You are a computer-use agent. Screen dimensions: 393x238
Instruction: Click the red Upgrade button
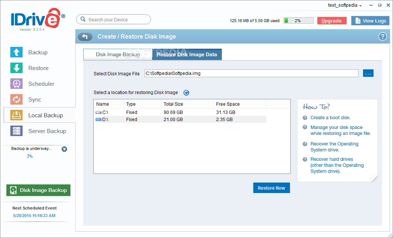pos(332,21)
